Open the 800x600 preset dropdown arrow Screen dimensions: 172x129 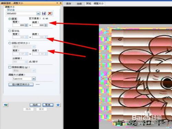[x=38, y=13]
